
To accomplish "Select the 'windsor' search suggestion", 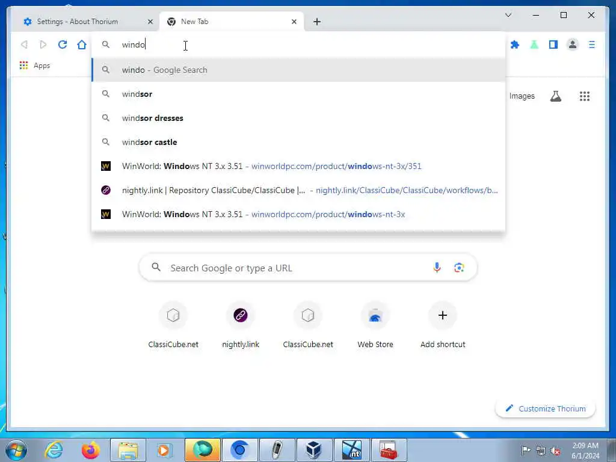I will (x=298, y=94).
